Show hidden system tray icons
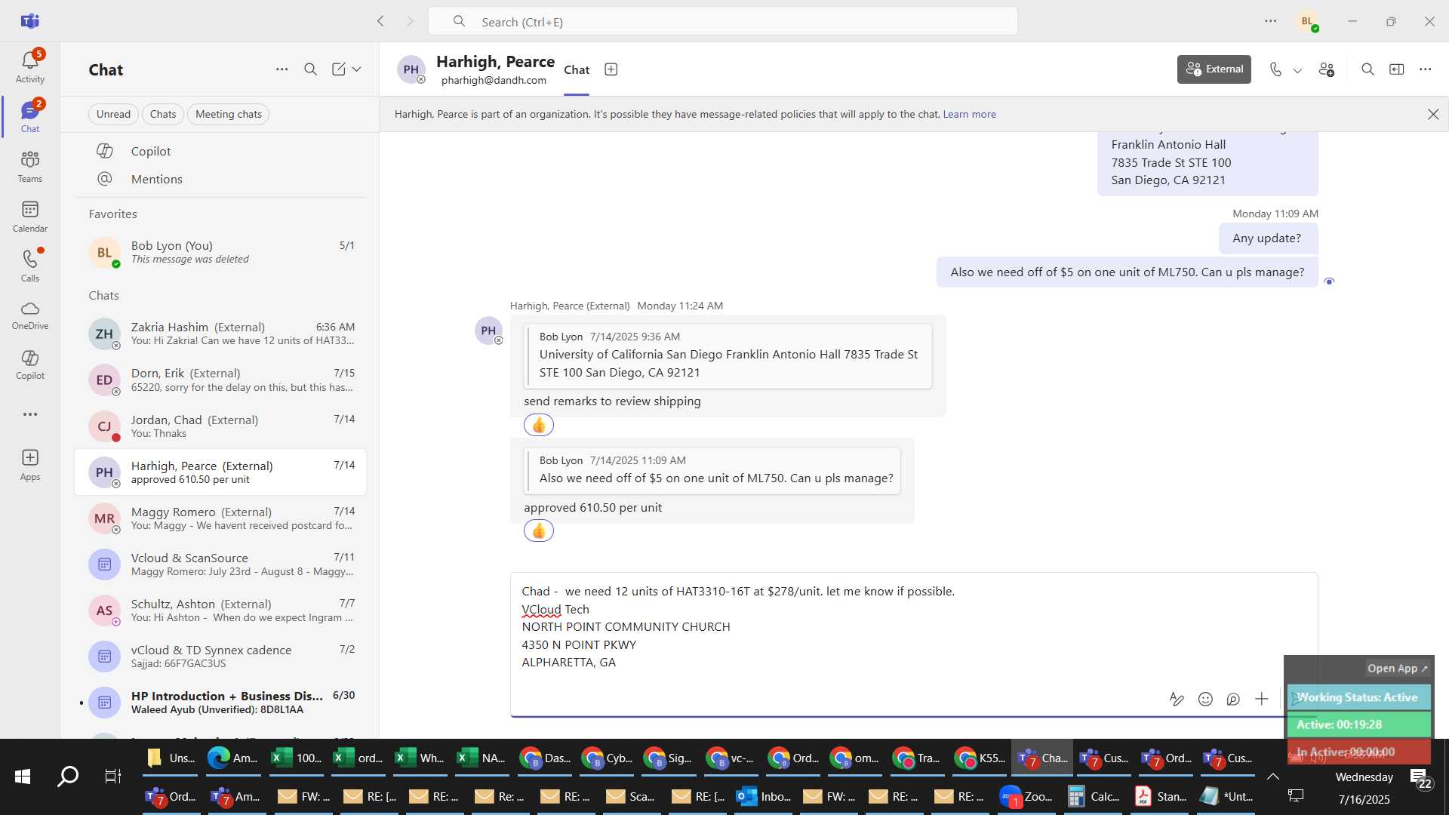This screenshot has height=815, width=1449. (1273, 777)
